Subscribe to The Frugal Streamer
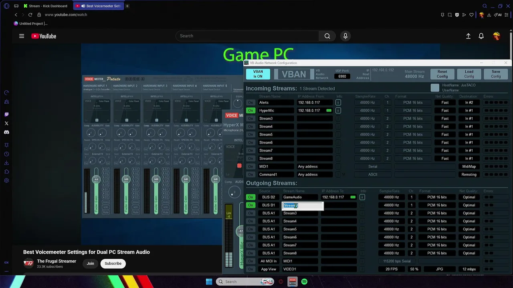Viewport: 513px width, 288px height. (113, 264)
